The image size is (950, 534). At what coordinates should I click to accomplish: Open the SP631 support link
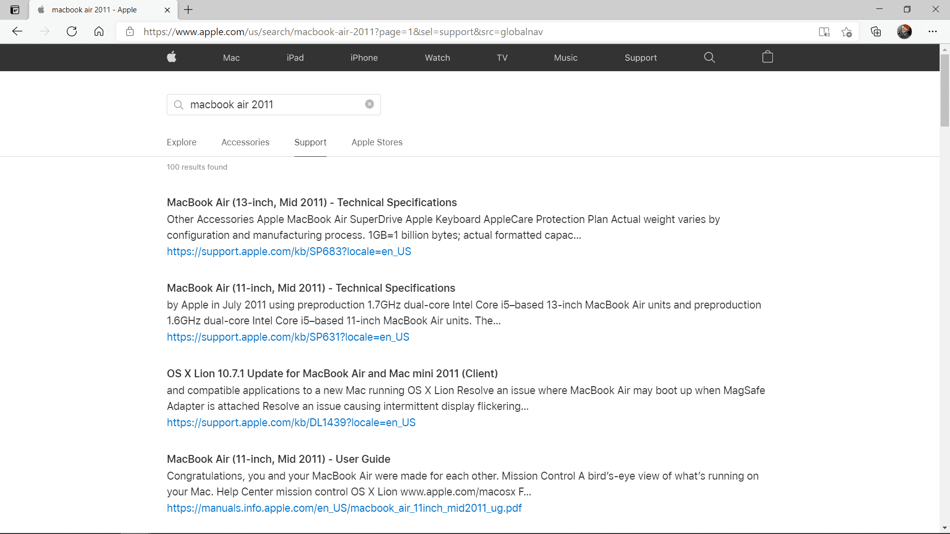coord(288,337)
